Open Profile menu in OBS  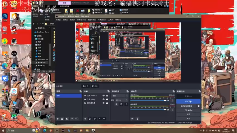point(92,20)
